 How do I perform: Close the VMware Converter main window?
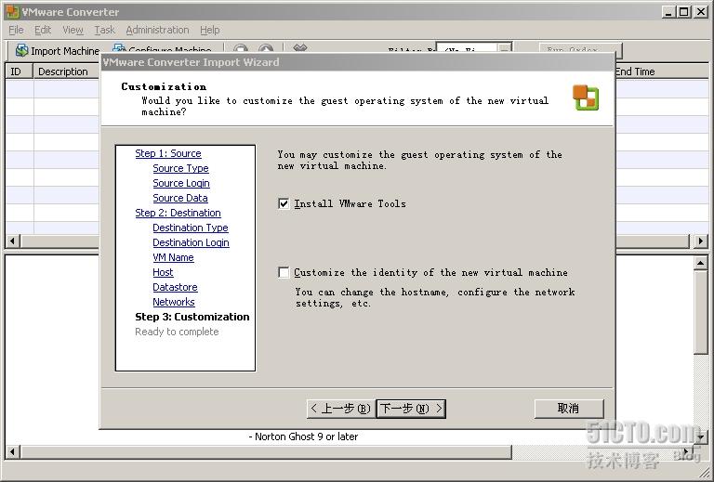click(x=701, y=12)
